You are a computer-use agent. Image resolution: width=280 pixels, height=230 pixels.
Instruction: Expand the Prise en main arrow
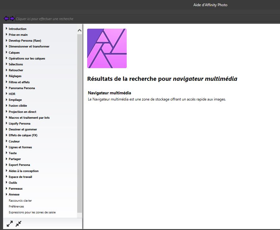tap(6, 35)
